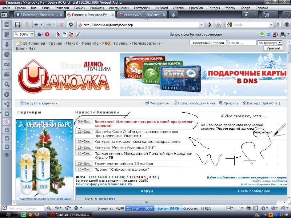Open the Справка menu
This screenshot has height=218, width=291.
pyautogui.click(x=262, y=8)
